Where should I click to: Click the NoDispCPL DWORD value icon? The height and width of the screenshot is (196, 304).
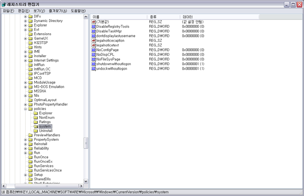point(94,55)
